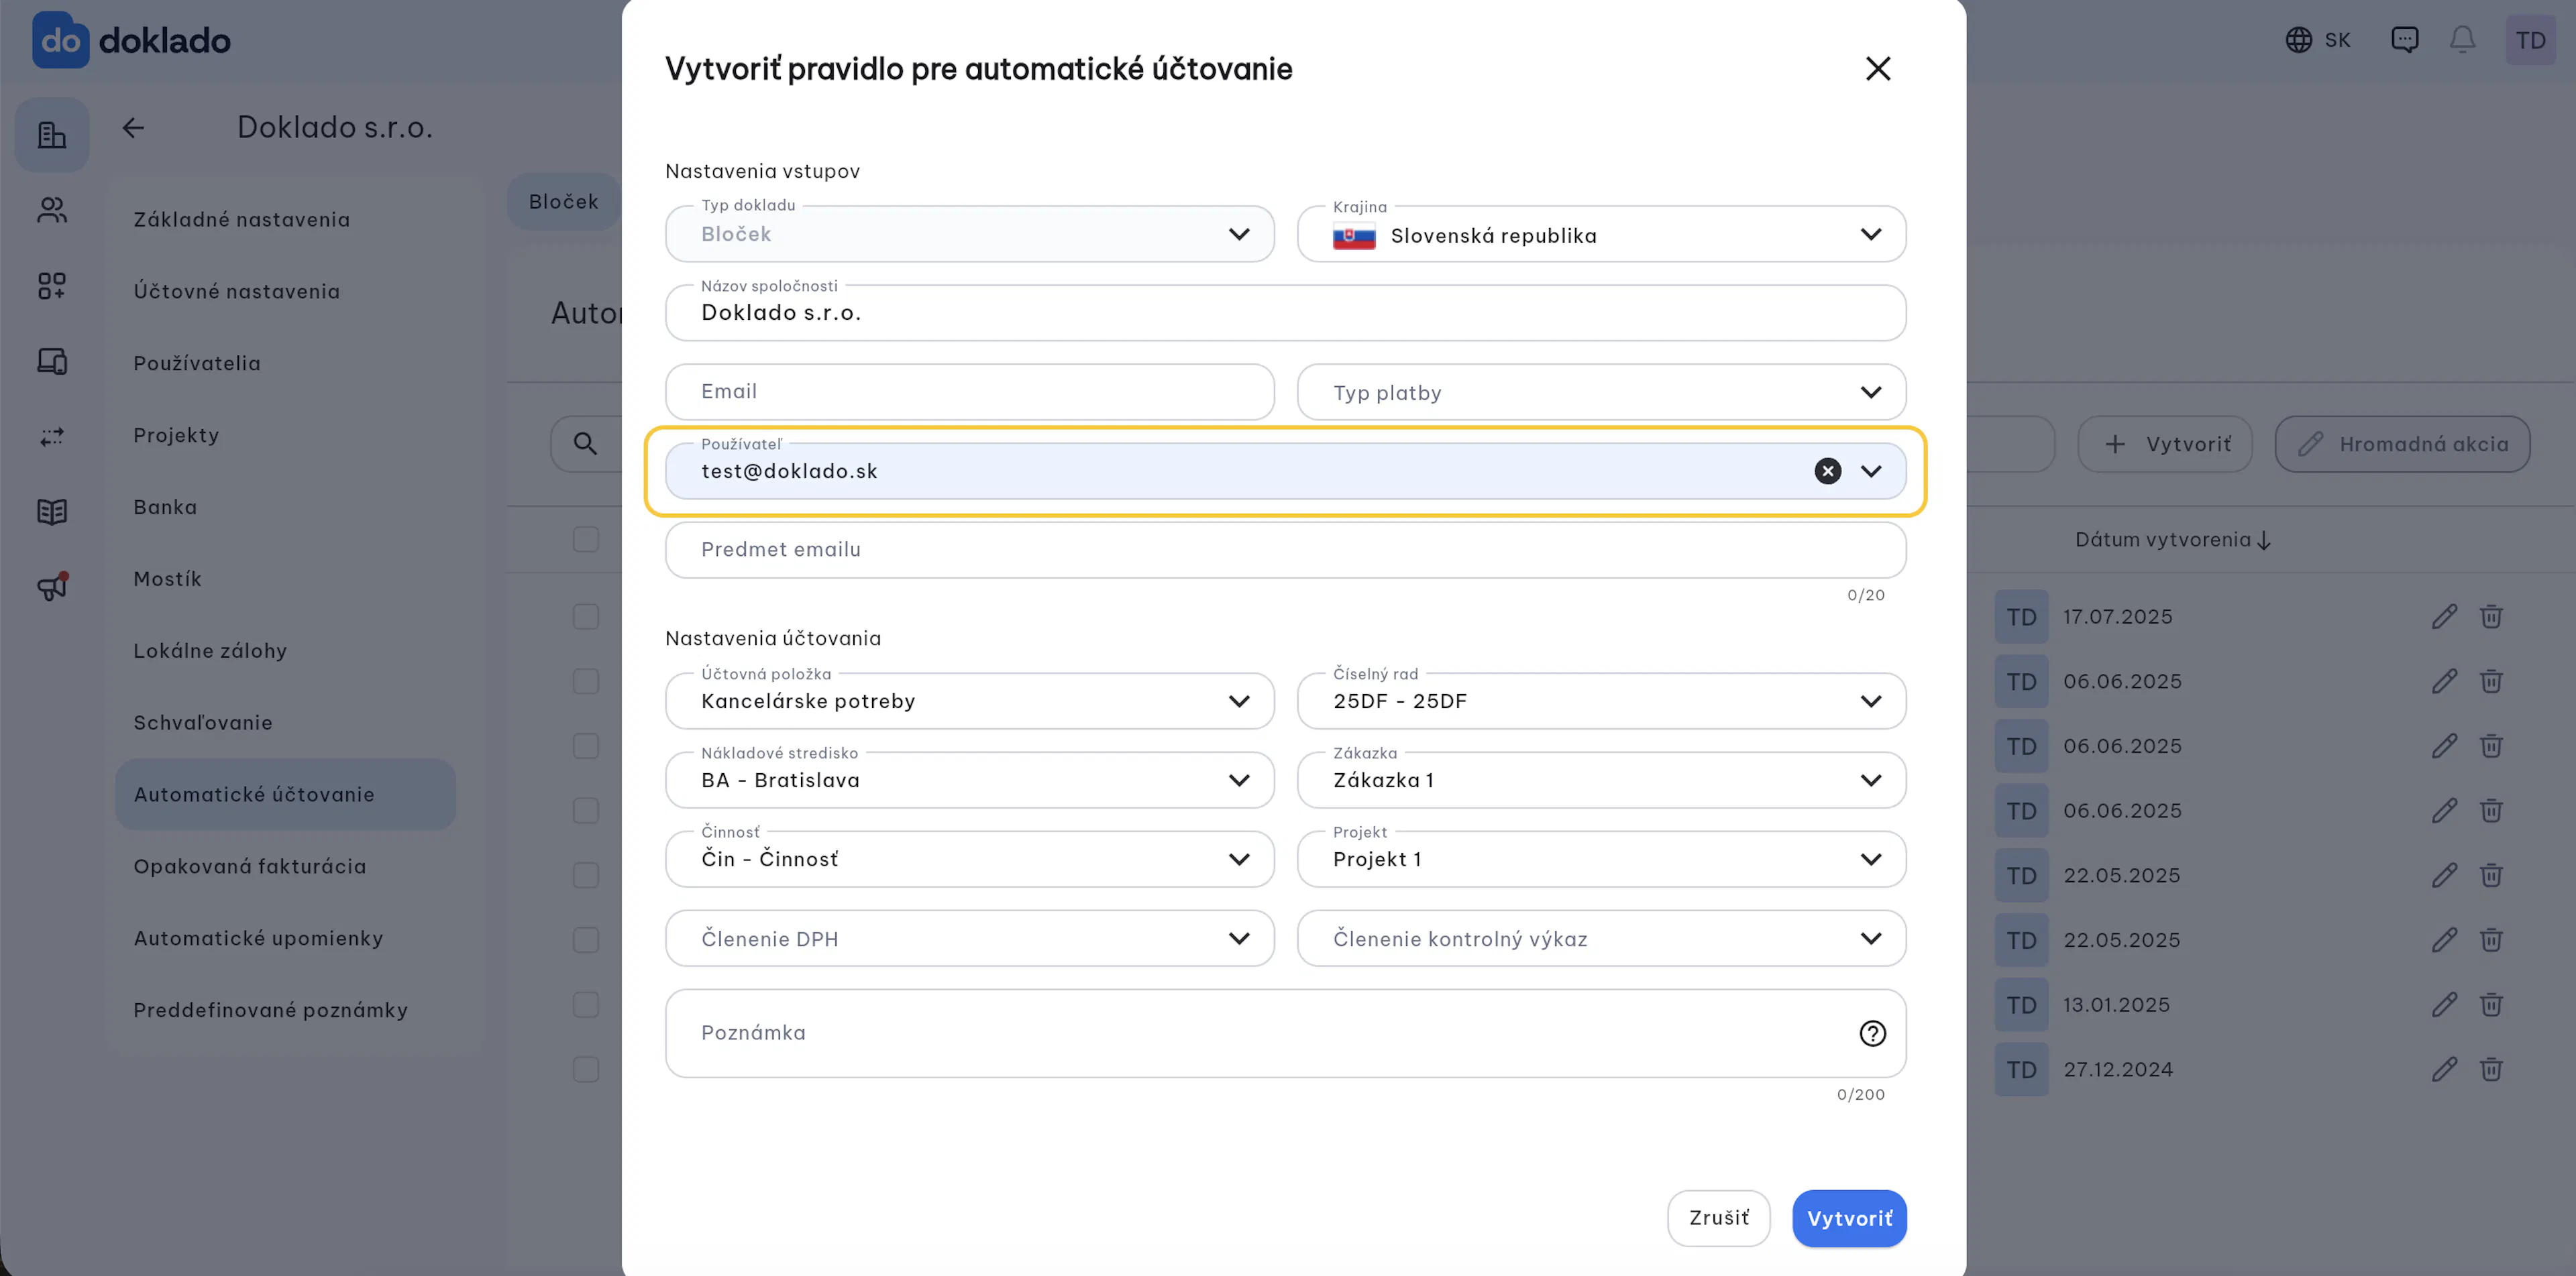Open the users sidebar icon
Screen dimensions: 2576x1276
[52, 210]
